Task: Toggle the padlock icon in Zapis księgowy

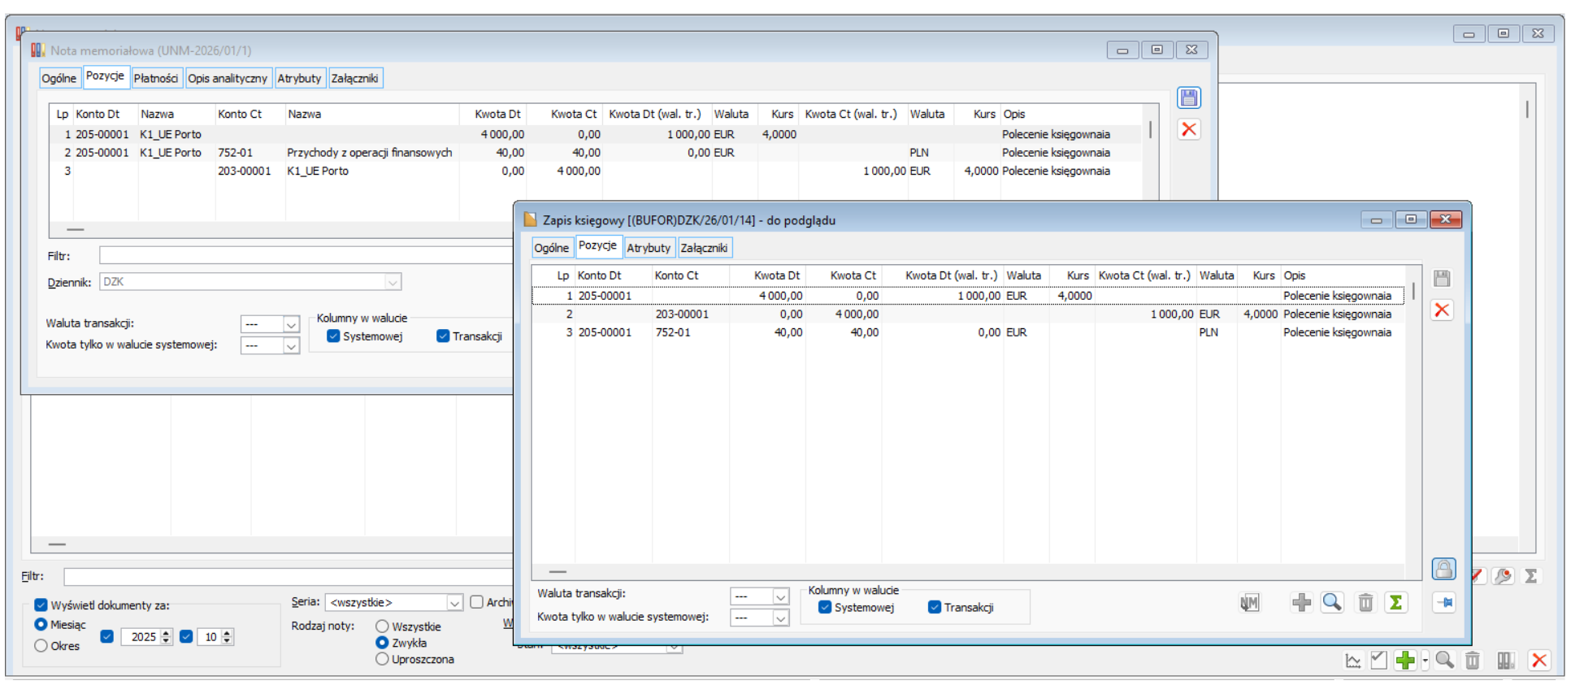Action: (1443, 569)
